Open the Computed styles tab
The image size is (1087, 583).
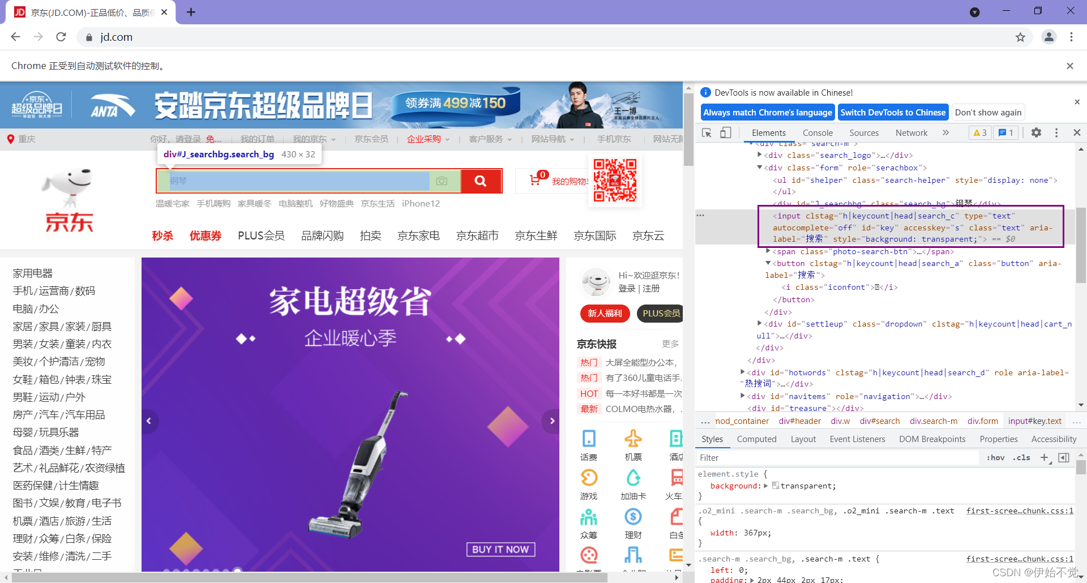coord(756,439)
